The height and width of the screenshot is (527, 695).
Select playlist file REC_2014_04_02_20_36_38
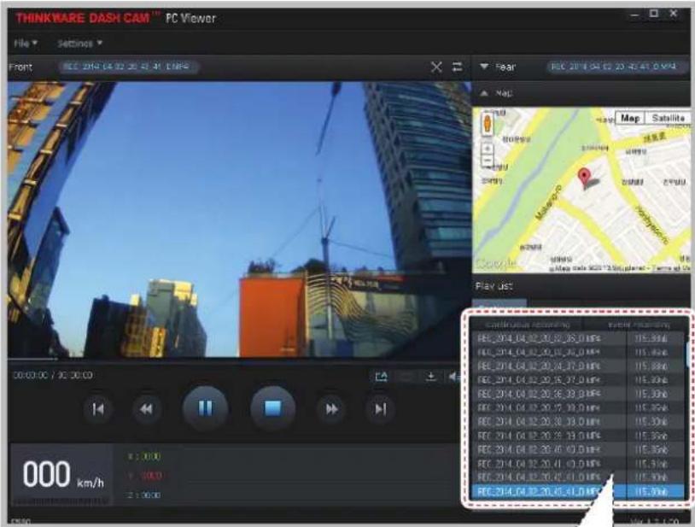(578, 394)
